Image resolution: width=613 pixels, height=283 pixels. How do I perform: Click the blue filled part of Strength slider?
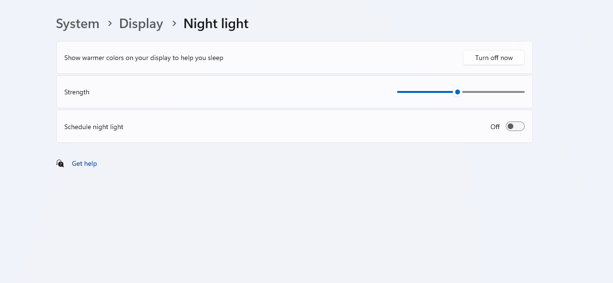pos(425,92)
